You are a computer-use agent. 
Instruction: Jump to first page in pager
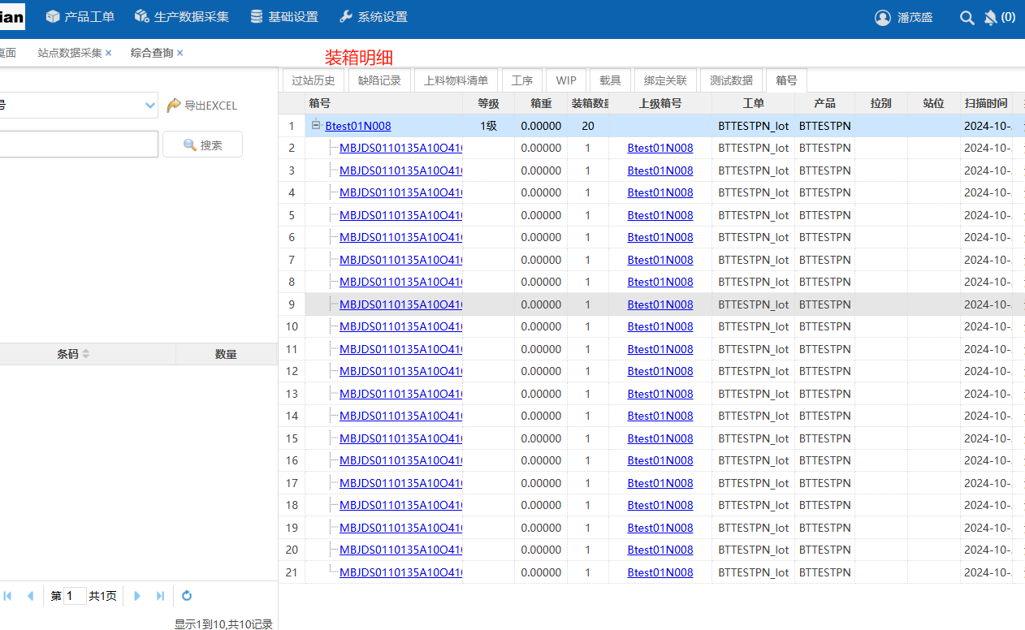[8, 596]
